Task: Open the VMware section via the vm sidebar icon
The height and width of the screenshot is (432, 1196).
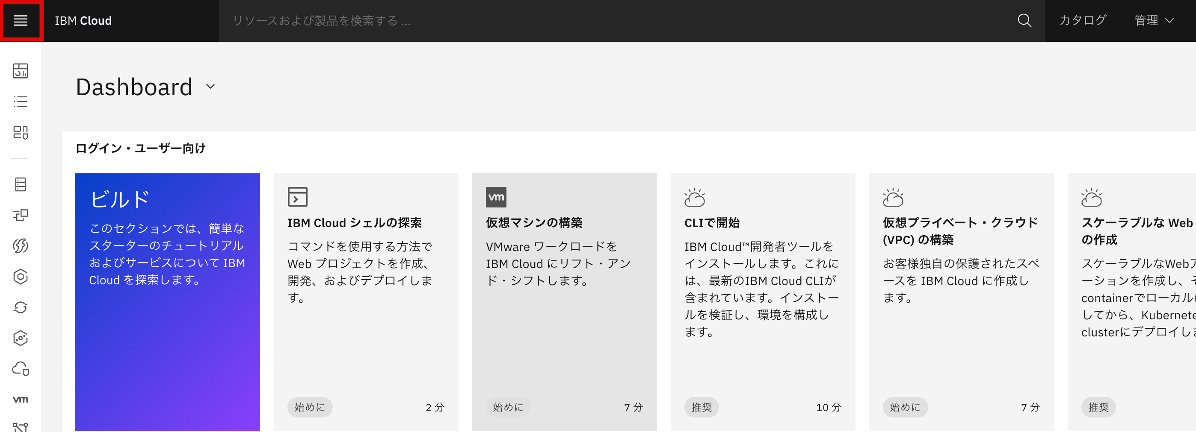Action: [x=21, y=399]
